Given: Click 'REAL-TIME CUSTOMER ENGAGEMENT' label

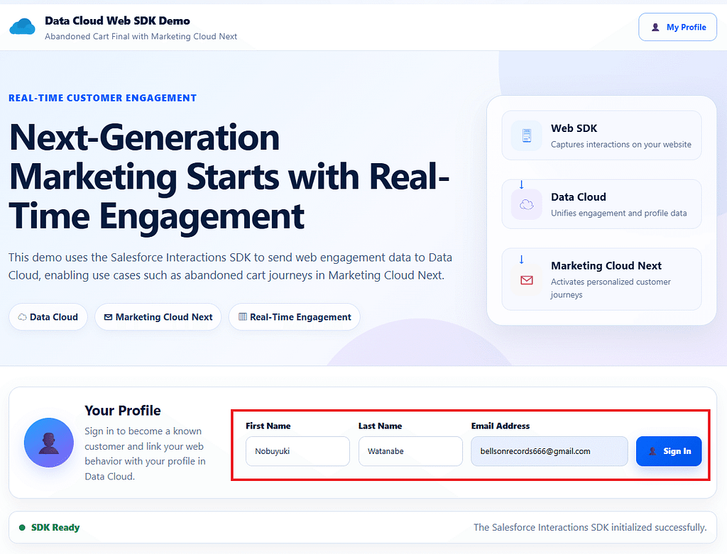Looking at the screenshot, I should coord(102,98).
